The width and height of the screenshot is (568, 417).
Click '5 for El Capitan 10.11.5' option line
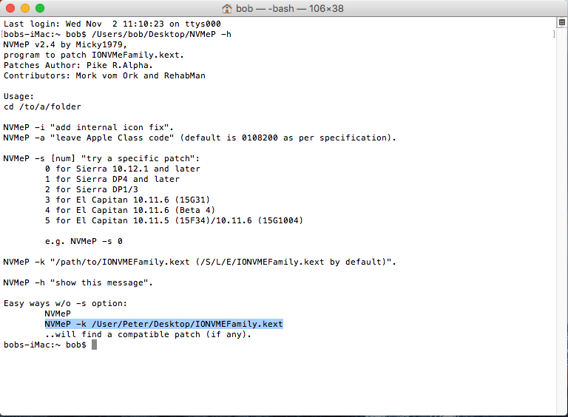coord(174,220)
